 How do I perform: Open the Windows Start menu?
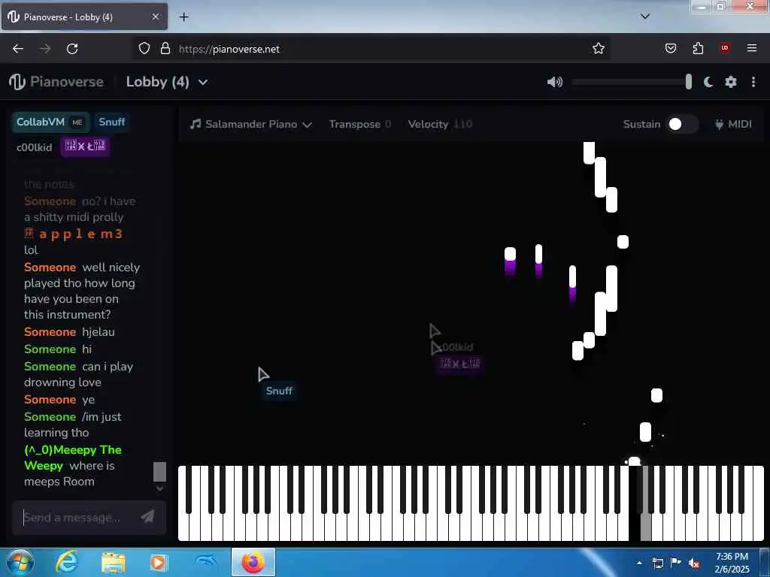click(19, 563)
